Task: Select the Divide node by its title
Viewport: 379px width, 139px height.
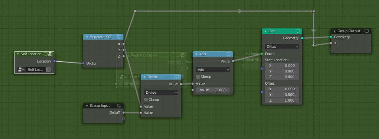Action: pos(153,77)
